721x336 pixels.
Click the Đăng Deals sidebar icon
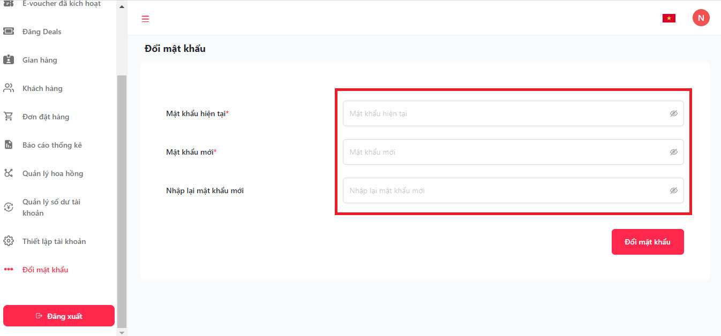pyautogui.click(x=9, y=32)
